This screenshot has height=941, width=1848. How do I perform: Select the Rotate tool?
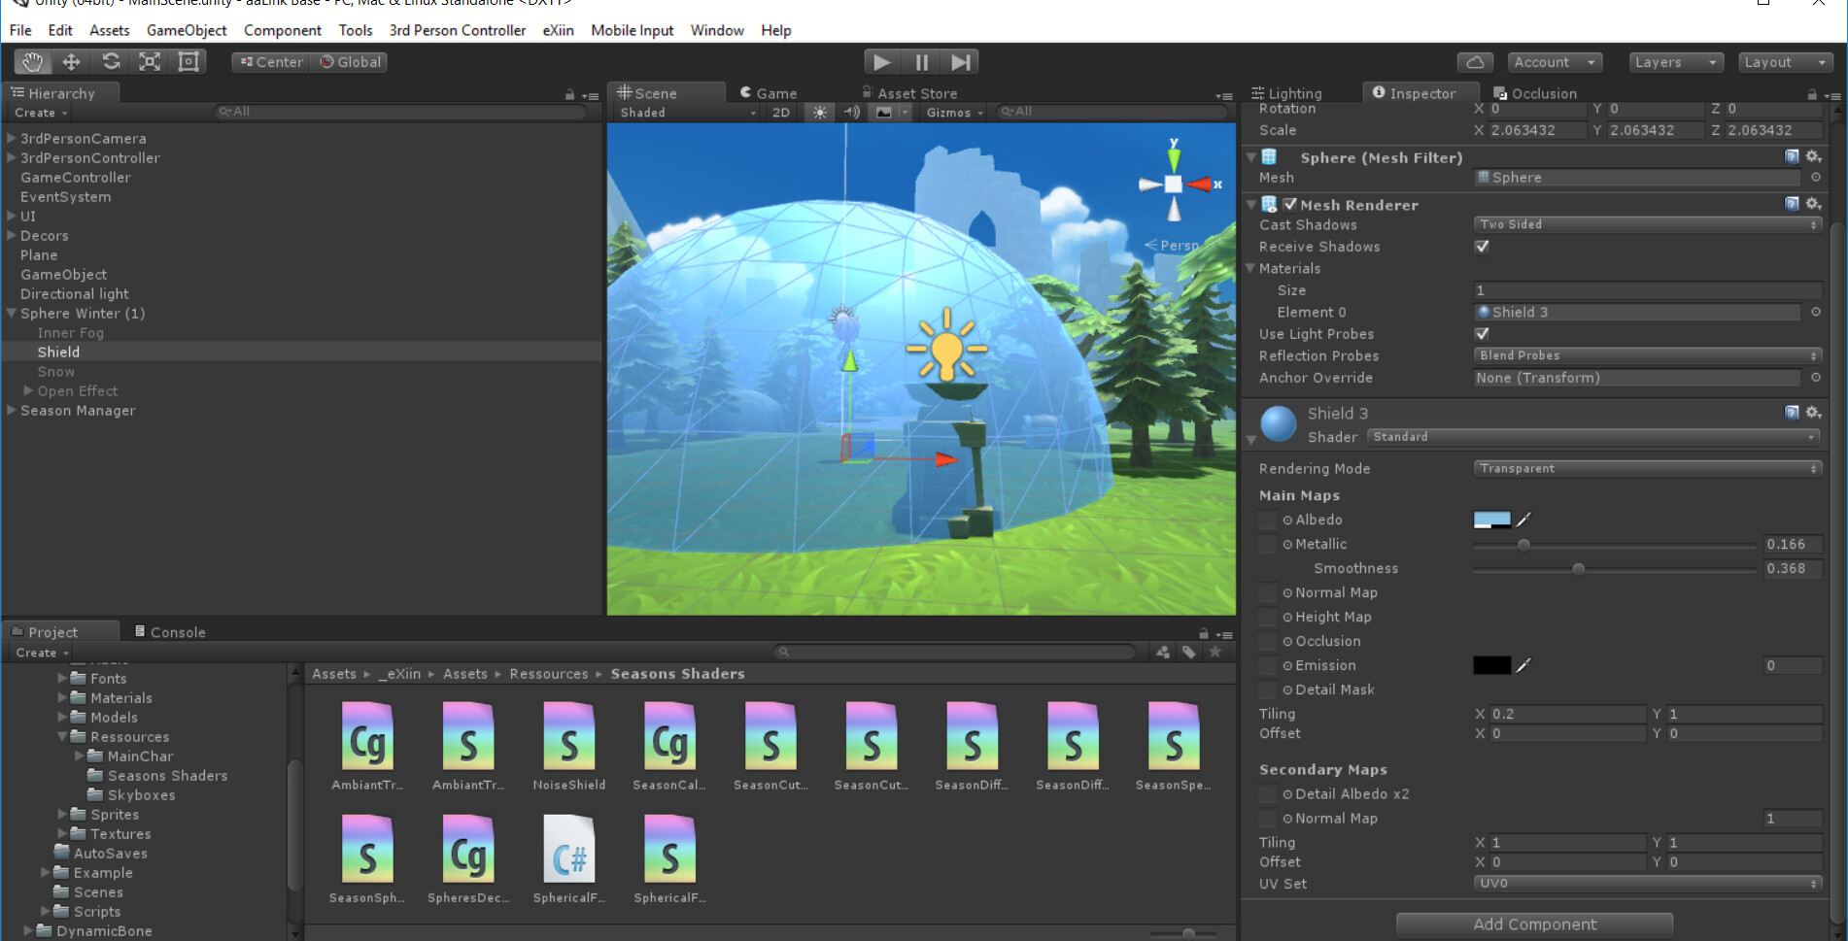[x=111, y=61]
